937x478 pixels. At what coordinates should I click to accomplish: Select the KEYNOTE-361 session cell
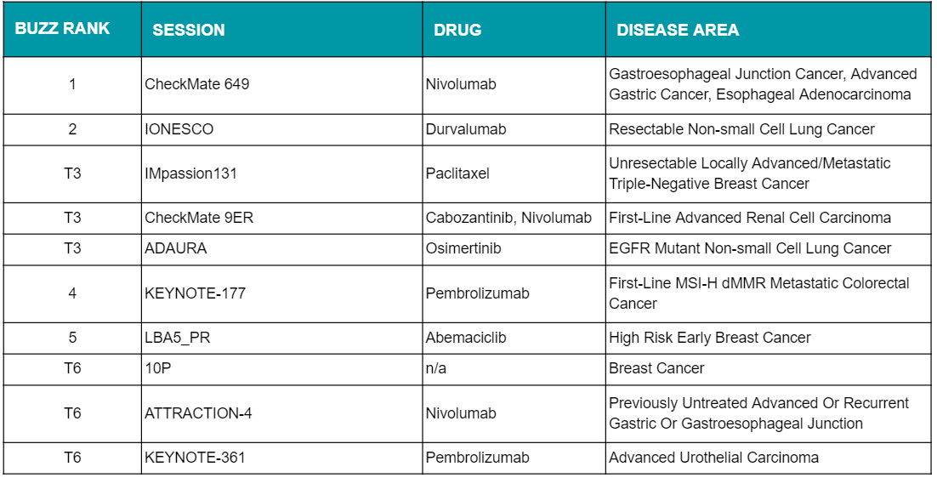tap(282, 458)
